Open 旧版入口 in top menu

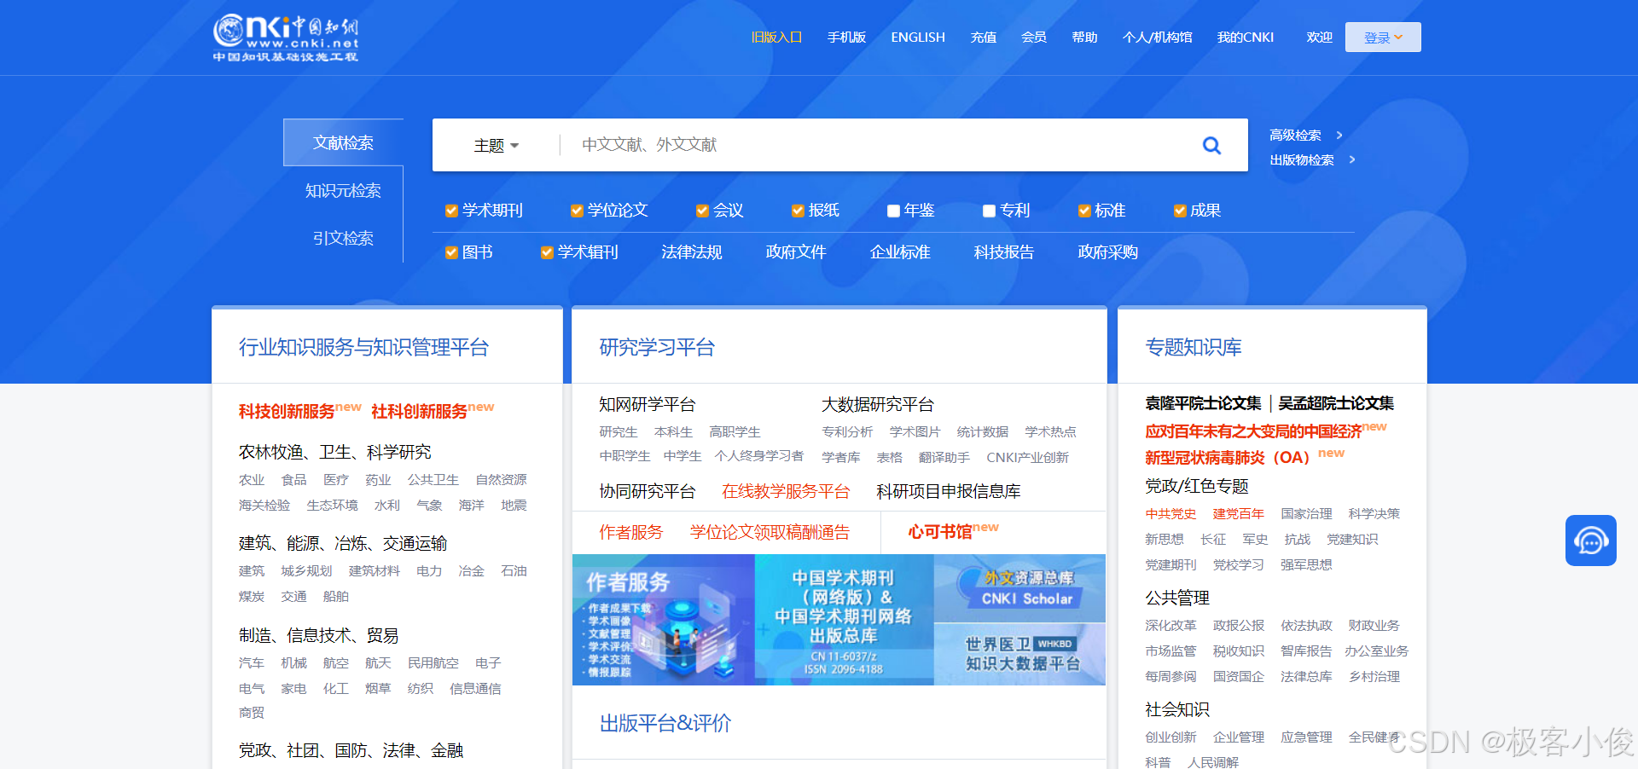click(x=776, y=38)
